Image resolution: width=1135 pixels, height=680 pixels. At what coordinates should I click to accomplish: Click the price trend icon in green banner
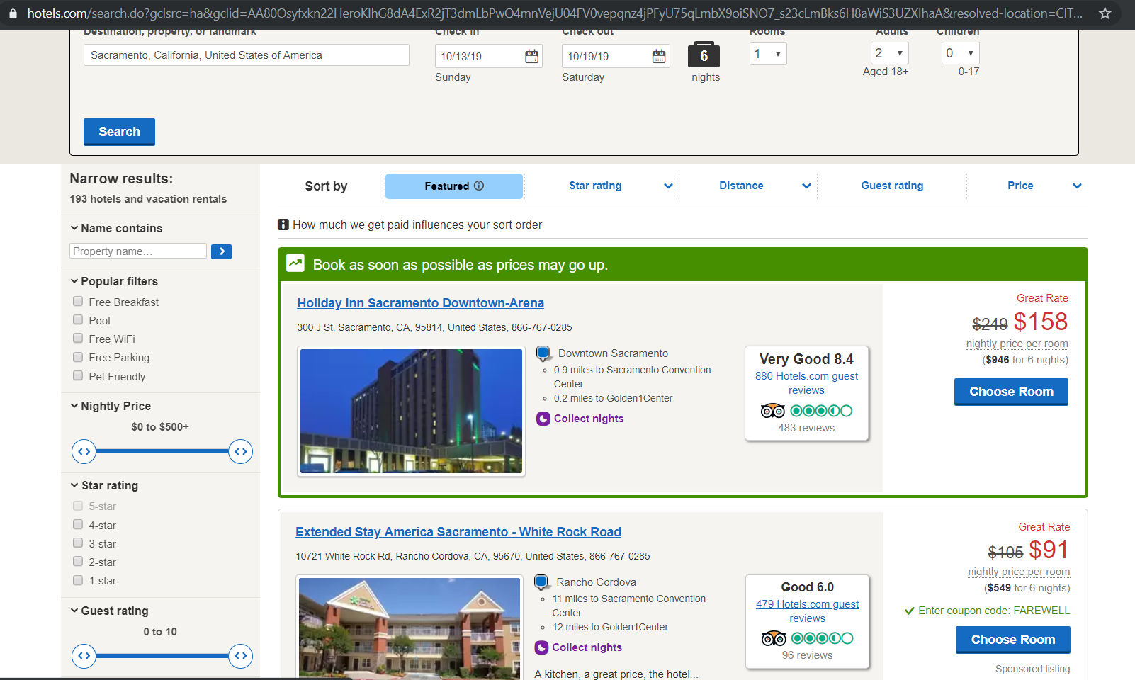coord(295,263)
